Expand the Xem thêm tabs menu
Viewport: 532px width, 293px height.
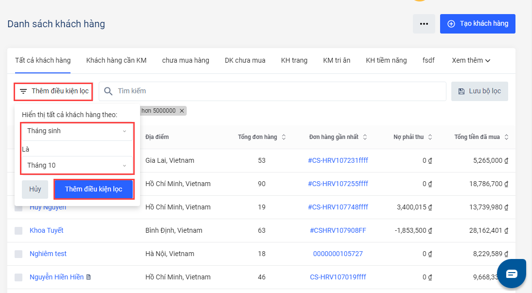tap(471, 60)
